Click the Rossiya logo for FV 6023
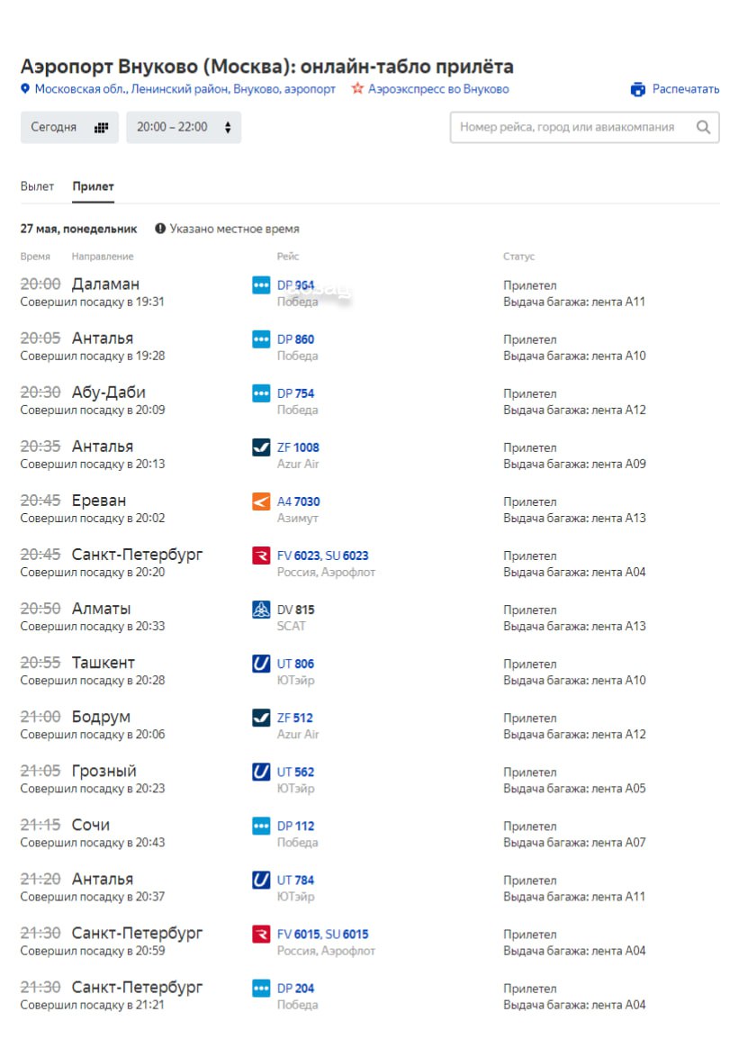The height and width of the screenshot is (1057, 730). [261, 556]
